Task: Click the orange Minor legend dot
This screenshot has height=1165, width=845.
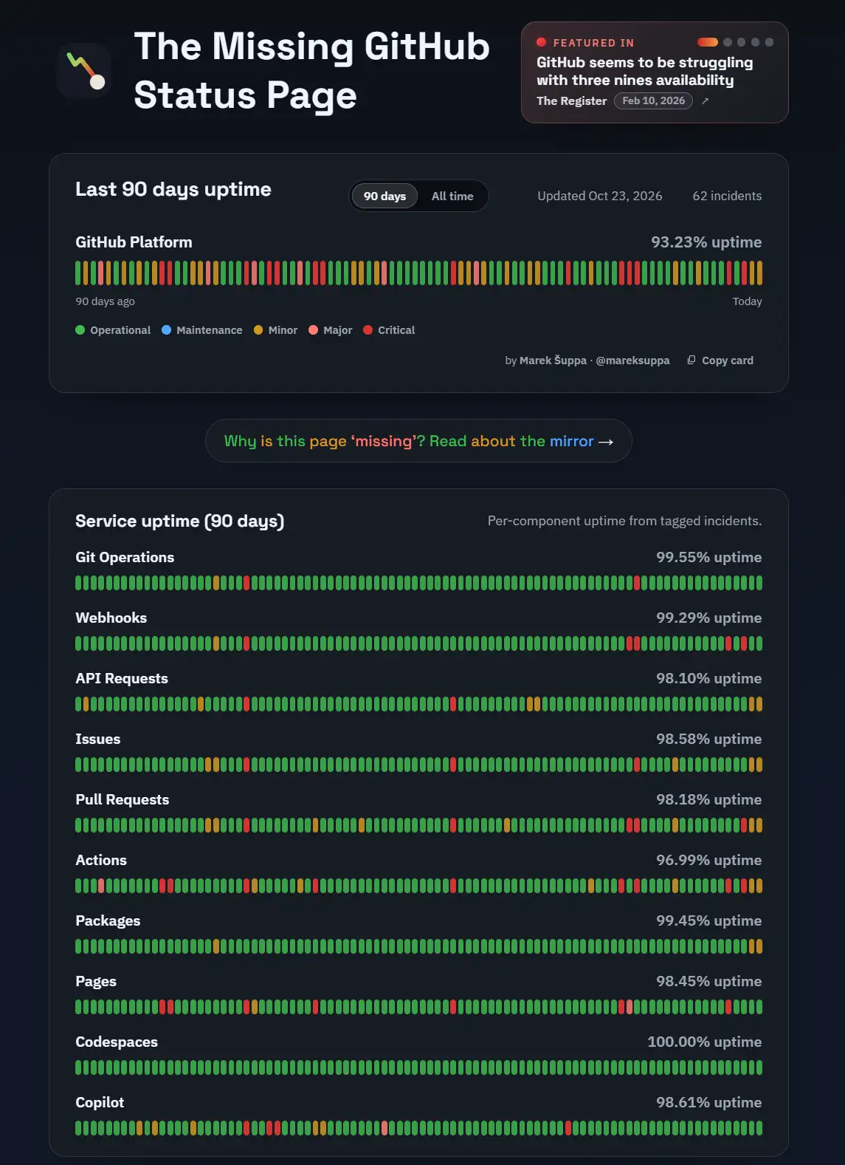Action: [258, 330]
